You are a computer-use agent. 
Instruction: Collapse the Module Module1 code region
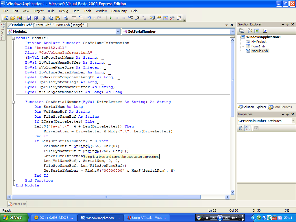13,38
